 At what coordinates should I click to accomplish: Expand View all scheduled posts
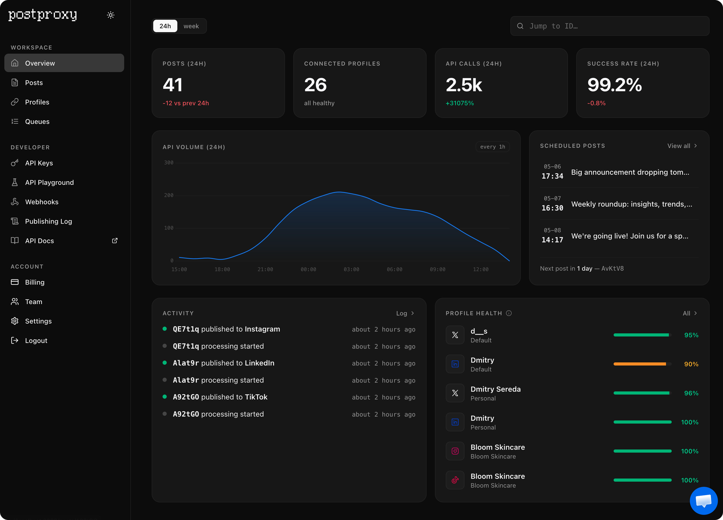pyautogui.click(x=682, y=146)
